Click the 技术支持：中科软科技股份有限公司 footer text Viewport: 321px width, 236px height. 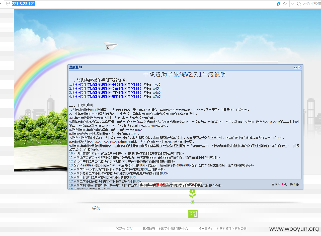[x=222, y=228]
